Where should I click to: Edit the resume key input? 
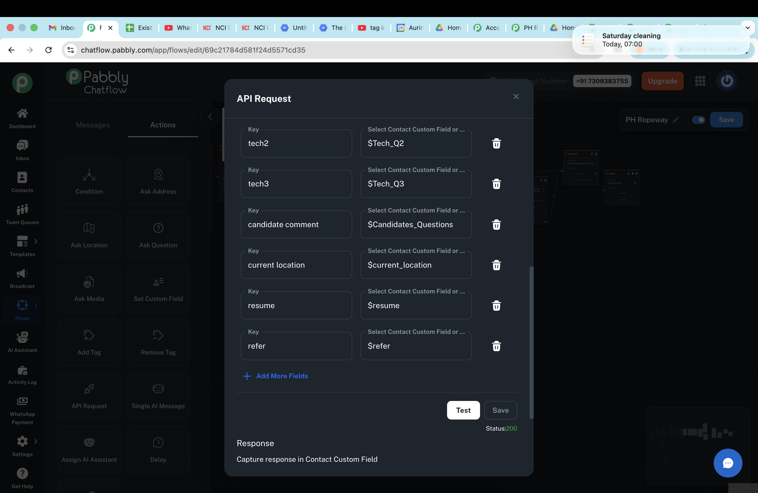pos(296,306)
